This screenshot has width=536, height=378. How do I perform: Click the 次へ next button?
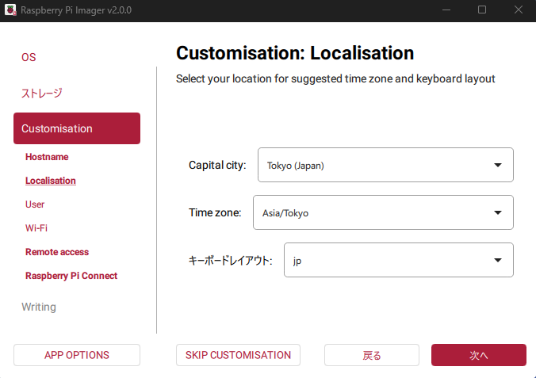478,355
